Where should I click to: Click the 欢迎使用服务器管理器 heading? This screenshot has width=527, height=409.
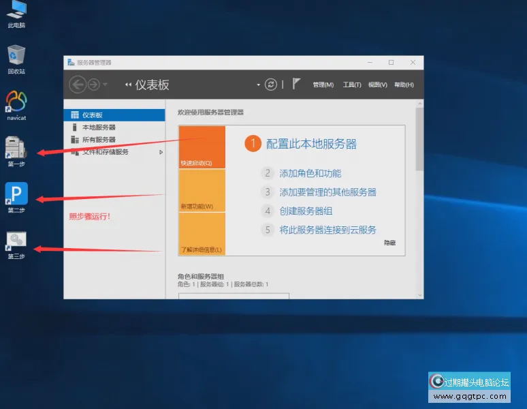click(210, 112)
